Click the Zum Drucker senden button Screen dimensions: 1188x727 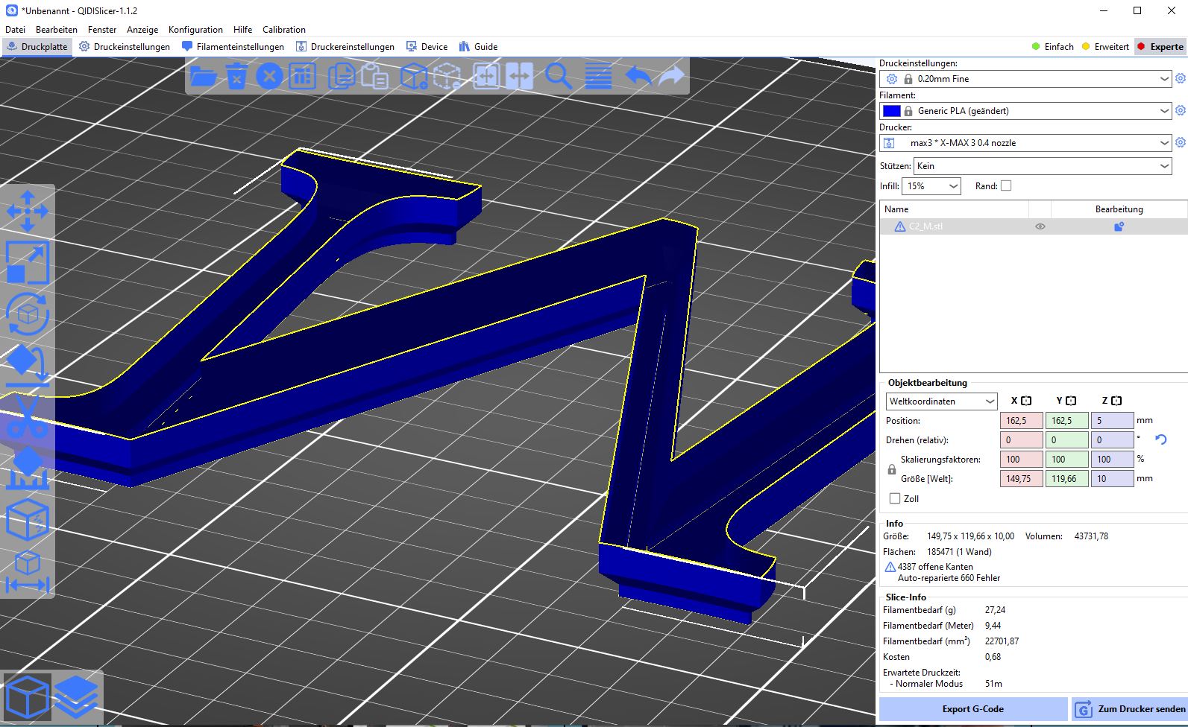[1130, 708]
